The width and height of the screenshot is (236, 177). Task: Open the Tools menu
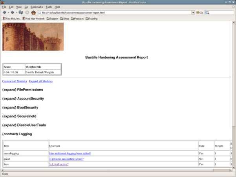49,7
